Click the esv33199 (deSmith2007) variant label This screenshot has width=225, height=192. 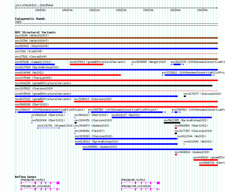click(32, 35)
